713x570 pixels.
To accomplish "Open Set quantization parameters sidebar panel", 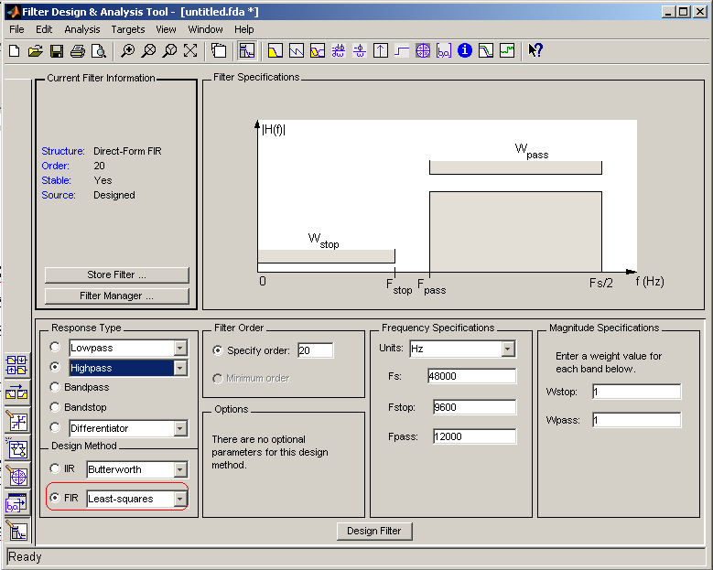I will pyautogui.click(x=16, y=421).
